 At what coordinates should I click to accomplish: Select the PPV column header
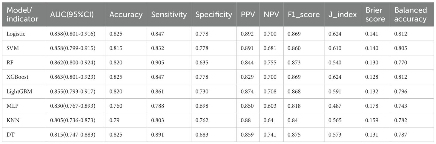click(248, 15)
